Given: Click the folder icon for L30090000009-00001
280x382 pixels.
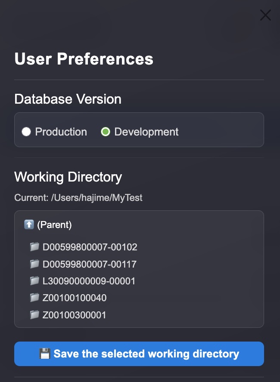Looking at the screenshot, I should click(34, 281).
